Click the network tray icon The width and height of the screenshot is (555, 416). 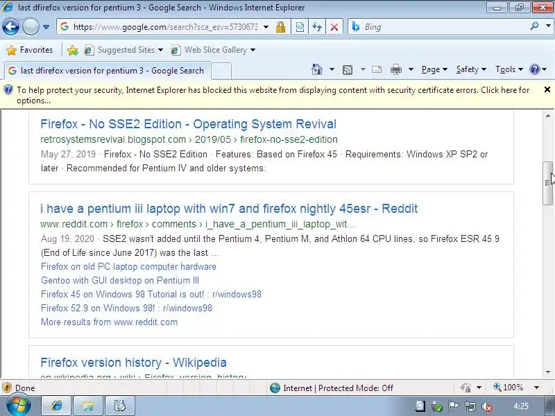(x=470, y=407)
